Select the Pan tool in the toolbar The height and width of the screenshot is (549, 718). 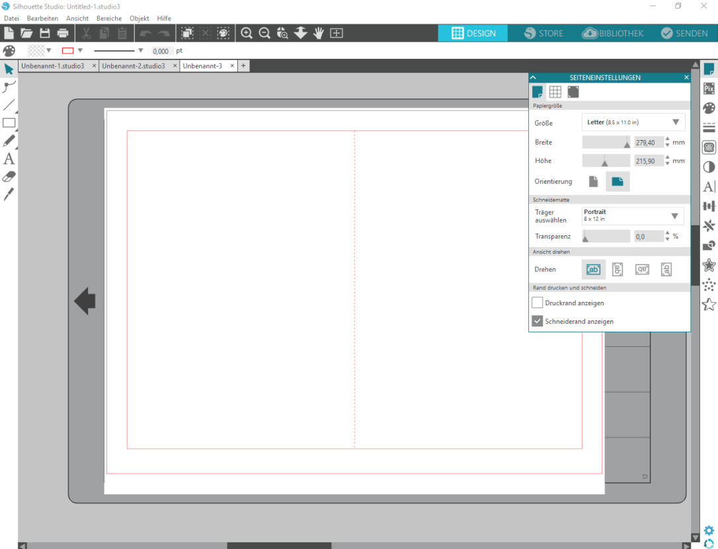click(x=318, y=32)
